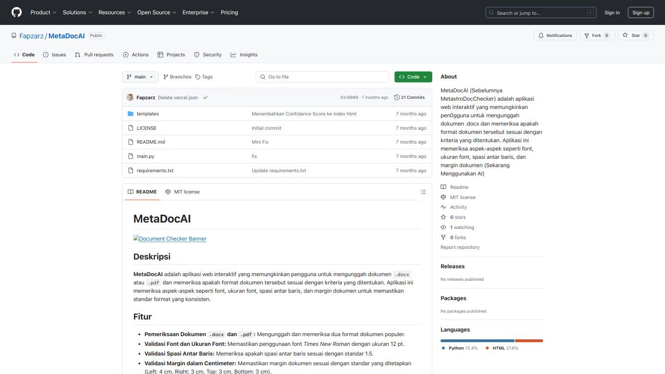This screenshot has height=374, width=665.
Task: Focus the Search or jump to field
Action: (x=541, y=13)
